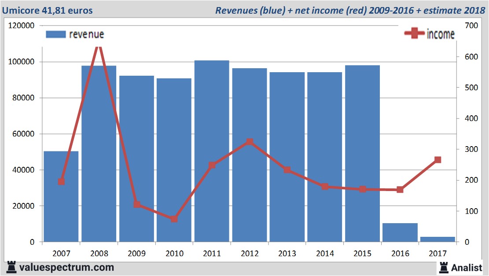
Task: Select the 2011 year label
Action: click(212, 253)
